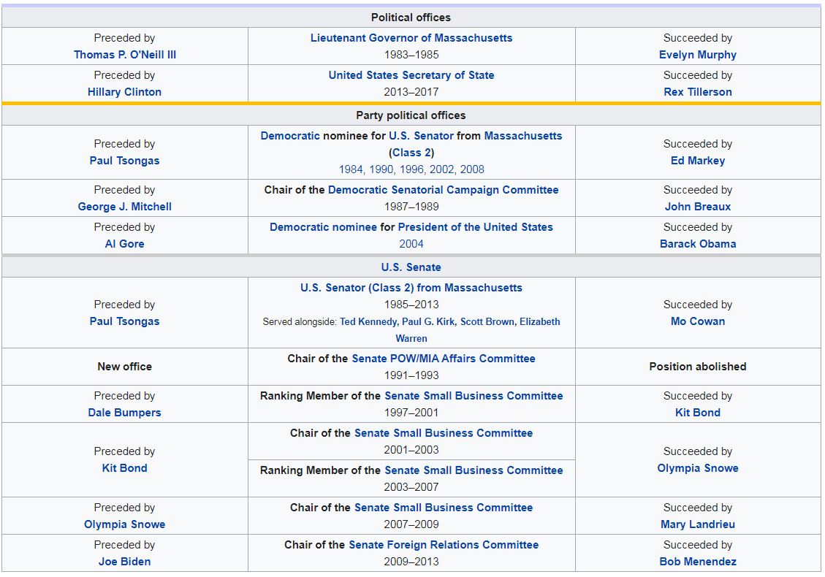825x577 pixels.
Task: Click the Party political offices header text
Action: tap(411, 115)
